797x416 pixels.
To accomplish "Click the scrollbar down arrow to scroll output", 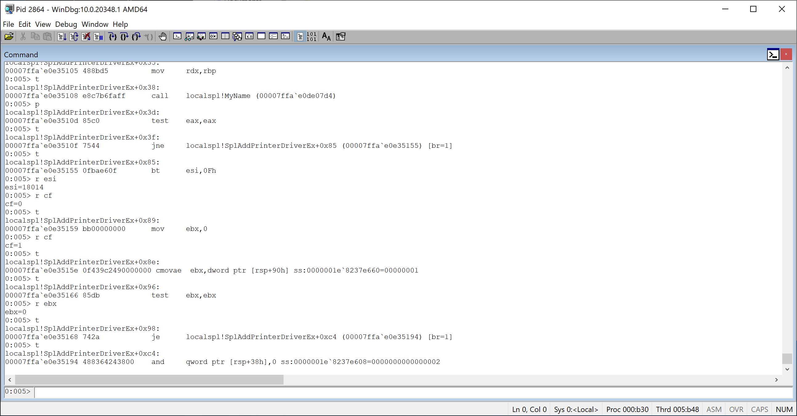I will pos(788,369).
